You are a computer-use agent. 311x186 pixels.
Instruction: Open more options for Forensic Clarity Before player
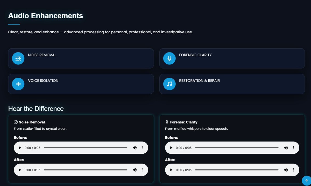(293, 148)
